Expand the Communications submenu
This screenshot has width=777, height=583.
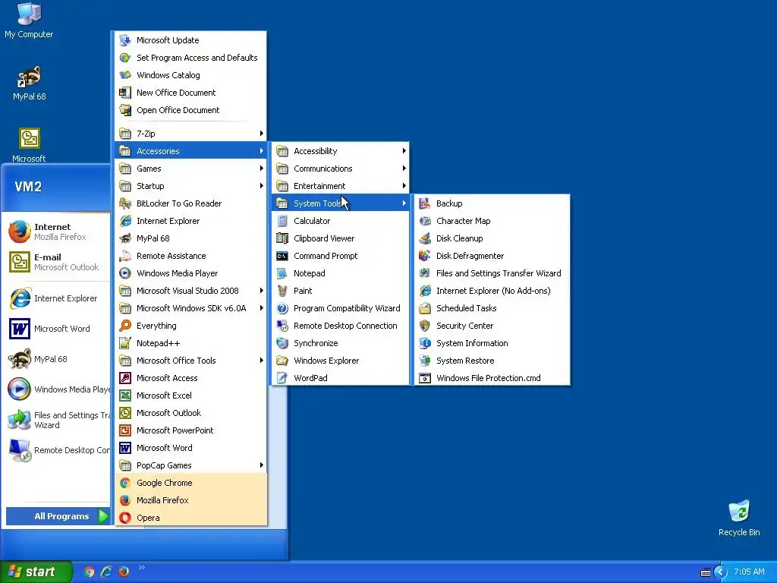[x=341, y=169]
